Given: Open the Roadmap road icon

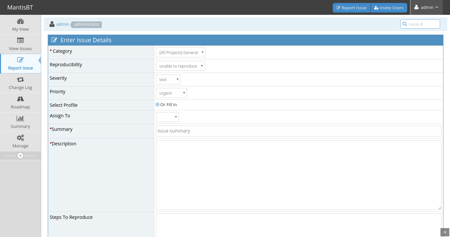Looking at the screenshot, I should click(20, 99).
